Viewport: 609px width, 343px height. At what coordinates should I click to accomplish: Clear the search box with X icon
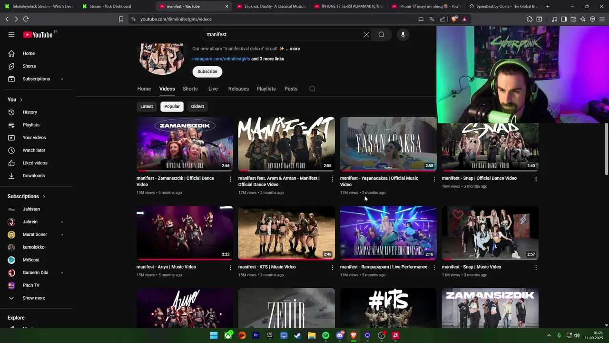click(x=366, y=34)
